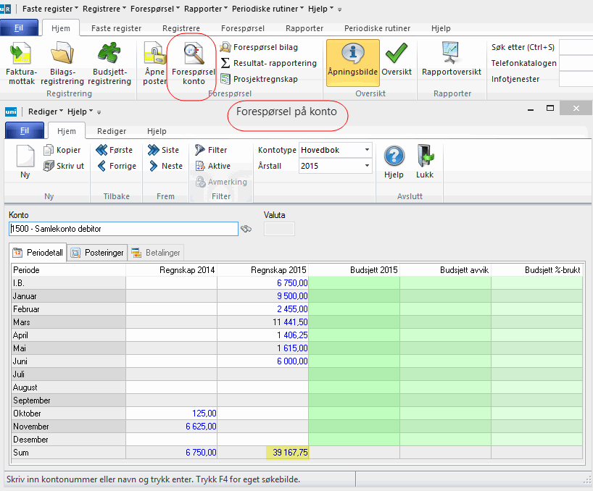Open the Rapporter ribbon tab
The height and width of the screenshot is (491, 593).
pos(304,28)
